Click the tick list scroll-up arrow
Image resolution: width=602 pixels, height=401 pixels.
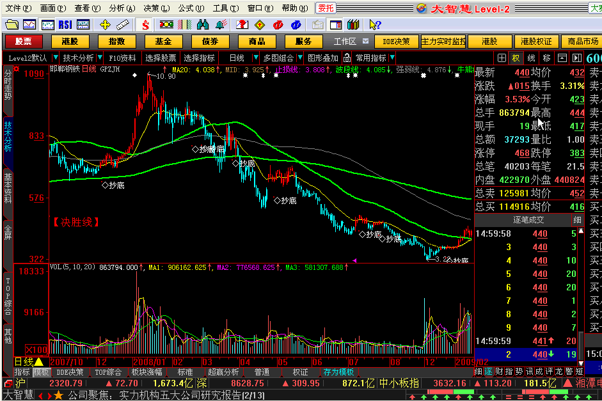pyautogui.click(x=581, y=231)
